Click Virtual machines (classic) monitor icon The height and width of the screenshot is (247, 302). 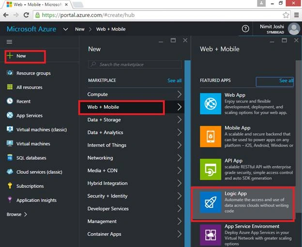pos(10,129)
